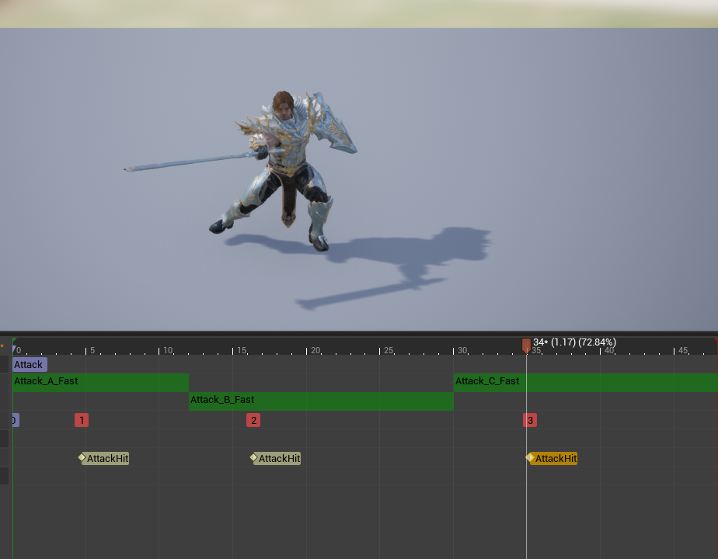718x559 pixels.
Task: Select the Attack_A_Fast animation segment
Action: pos(101,382)
